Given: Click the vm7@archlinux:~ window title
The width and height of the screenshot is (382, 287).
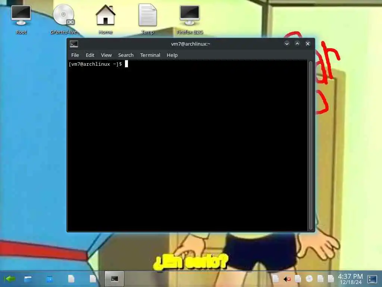Looking at the screenshot, I should click(x=191, y=44).
